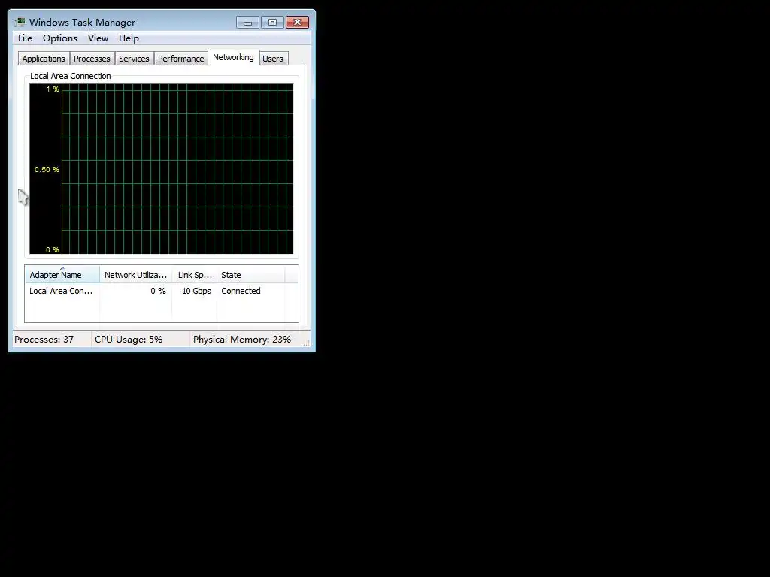Click the Connected state value

tap(241, 291)
